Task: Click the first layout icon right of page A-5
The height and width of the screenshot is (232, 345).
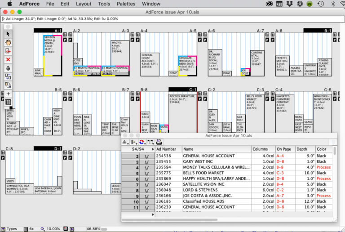Action: coord(200,35)
